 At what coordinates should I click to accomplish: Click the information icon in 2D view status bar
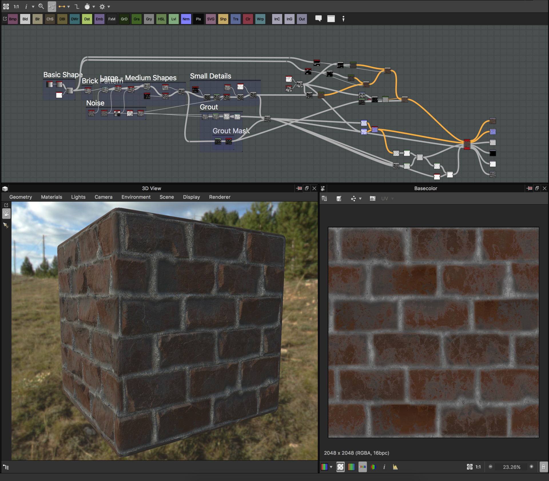point(385,467)
